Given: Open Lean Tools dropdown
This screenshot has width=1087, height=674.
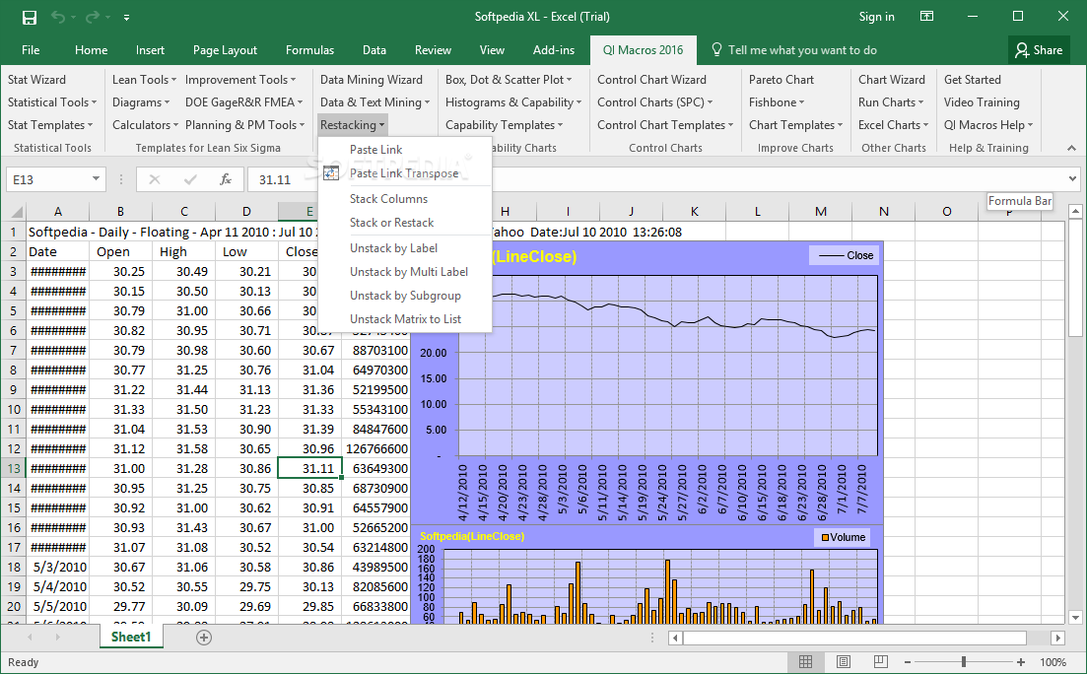Looking at the screenshot, I should pyautogui.click(x=144, y=80).
